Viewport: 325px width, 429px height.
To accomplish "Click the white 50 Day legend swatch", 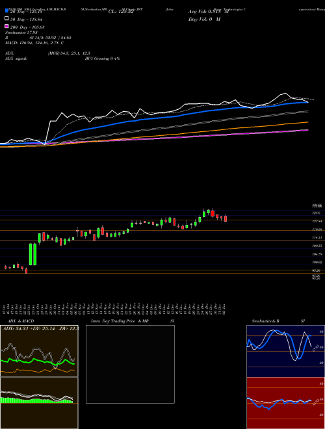I will tap(6, 19).
